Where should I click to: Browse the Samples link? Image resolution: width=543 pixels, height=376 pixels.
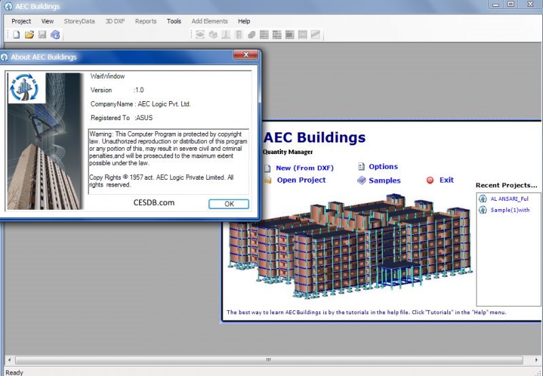[385, 181]
